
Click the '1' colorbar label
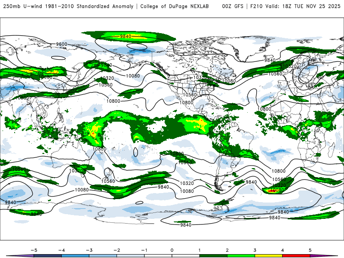point(200,250)
